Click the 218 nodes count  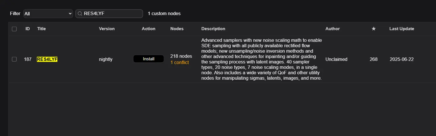pyautogui.click(x=181, y=56)
